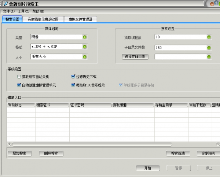The width and height of the screenshot is (220, 177).
Task: Open the 虚拟文件管理器 tab
Action: (x=80, y=19)
